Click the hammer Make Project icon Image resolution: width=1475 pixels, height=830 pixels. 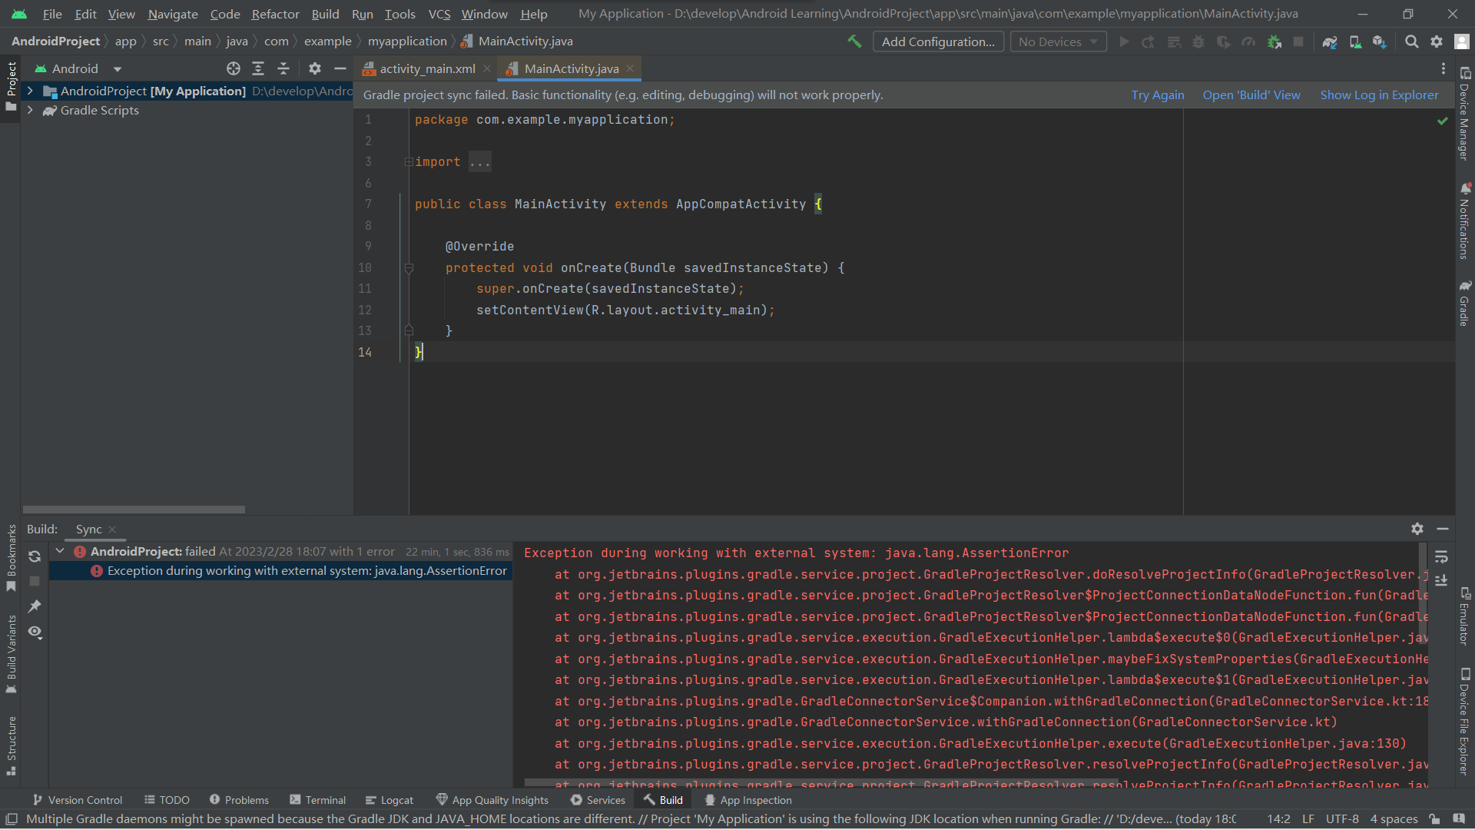click(x=854, y=41)
